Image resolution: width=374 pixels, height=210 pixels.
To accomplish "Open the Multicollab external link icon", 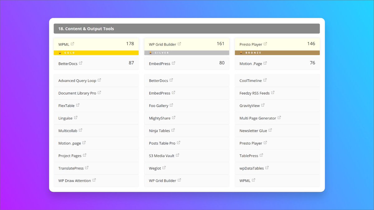I will 80,130.
